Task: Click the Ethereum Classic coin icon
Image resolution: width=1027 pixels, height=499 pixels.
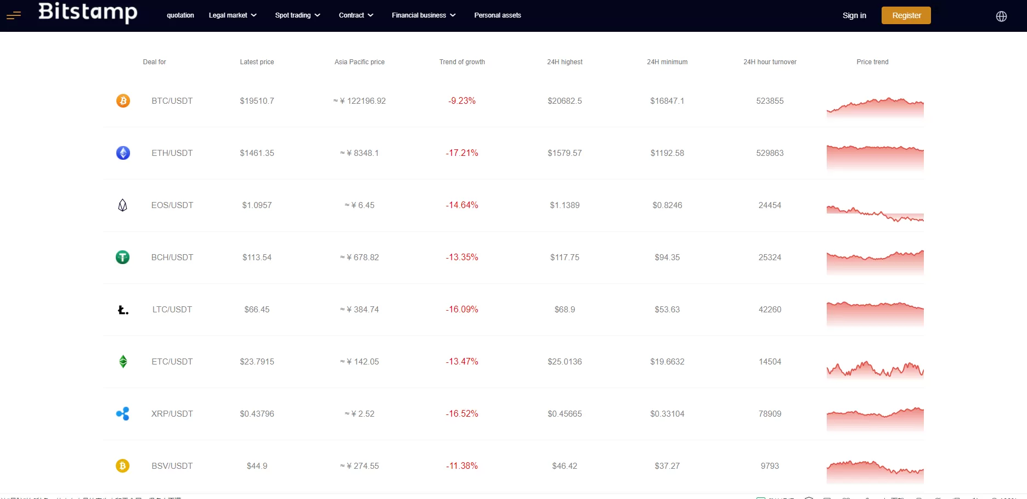Action: pyautogui.click(x=123, y=362)
